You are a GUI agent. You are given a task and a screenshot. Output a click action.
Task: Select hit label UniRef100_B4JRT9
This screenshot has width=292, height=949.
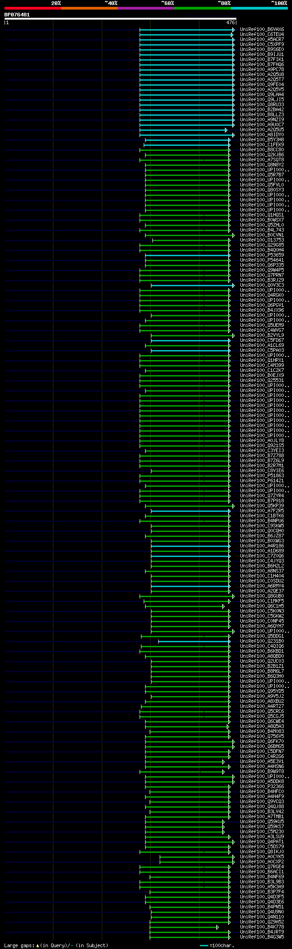coord(262,932)
